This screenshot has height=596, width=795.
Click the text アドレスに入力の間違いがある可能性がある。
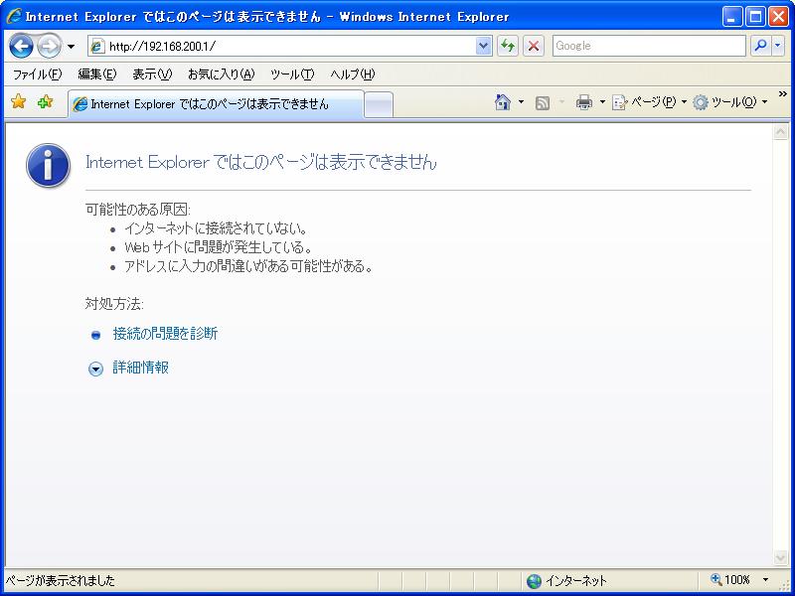pyautogui.click(x=248, y=266)
